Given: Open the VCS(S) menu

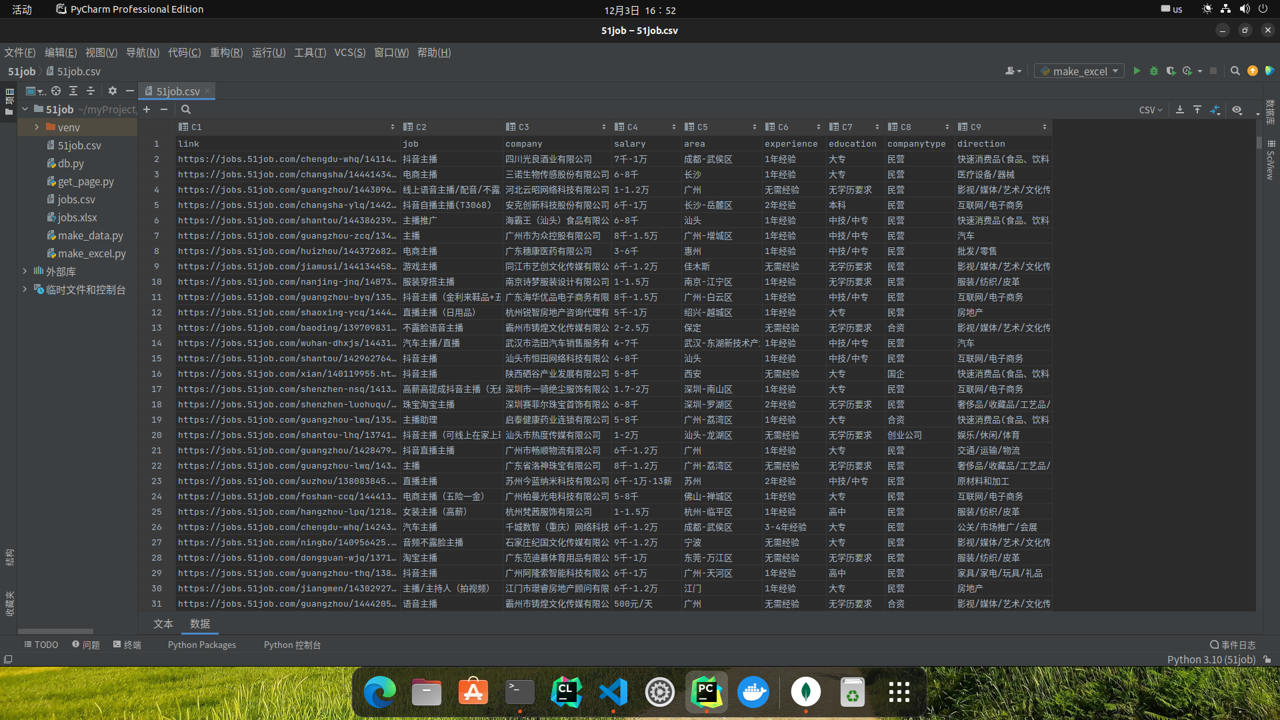Looking at the screenshot, I should pos(350,52).
